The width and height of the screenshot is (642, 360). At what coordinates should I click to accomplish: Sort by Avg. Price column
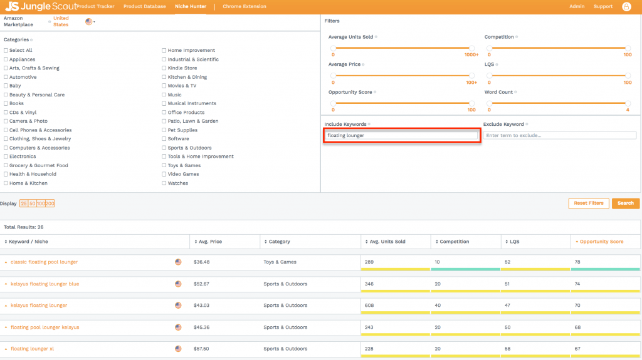(208, 242)
